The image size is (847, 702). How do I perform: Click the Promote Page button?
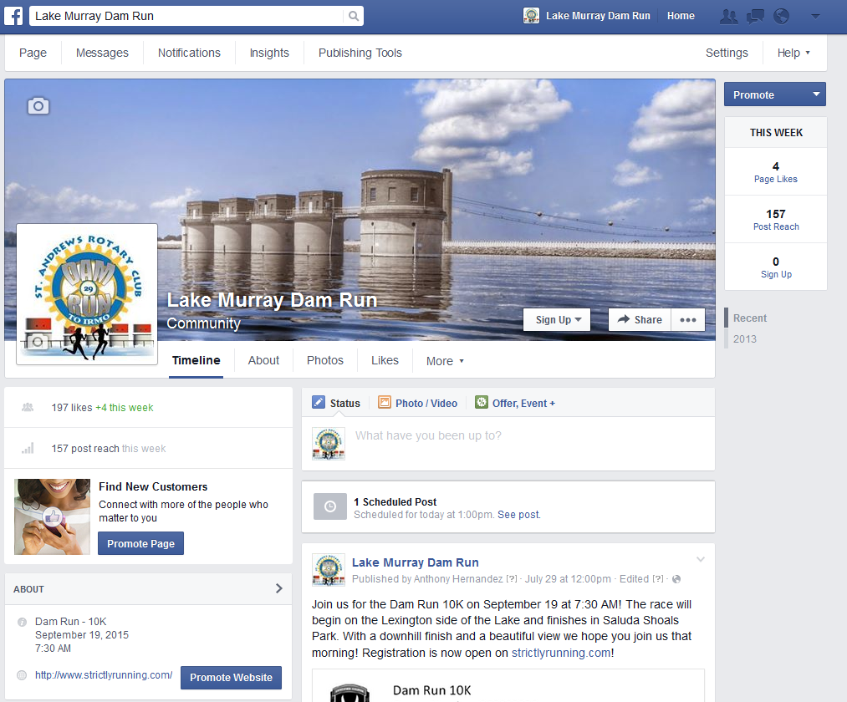pos(140,543)
